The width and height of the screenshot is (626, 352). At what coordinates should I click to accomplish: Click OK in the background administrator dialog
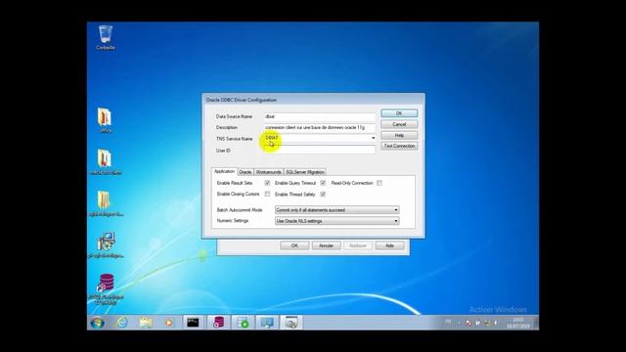tap(294, 245)
